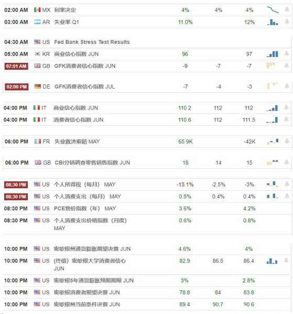Image resolution: width=293 pixels, height=314 pixels.
Task: Open Fed Bank Stress Test Results event
Action: click(x=92, y=42)
